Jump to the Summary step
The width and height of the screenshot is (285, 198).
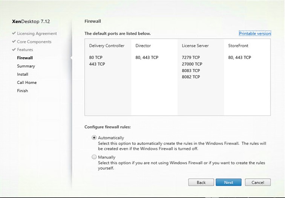(26, 66)
